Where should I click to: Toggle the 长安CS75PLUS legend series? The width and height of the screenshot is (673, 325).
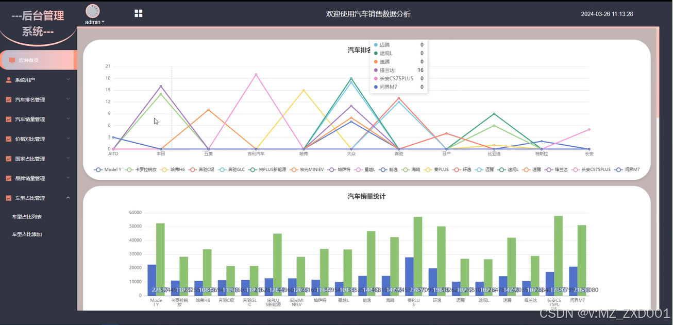[592, 169]
